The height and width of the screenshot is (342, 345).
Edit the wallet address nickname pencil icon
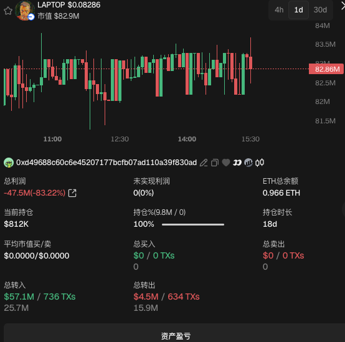click(204, 163)
